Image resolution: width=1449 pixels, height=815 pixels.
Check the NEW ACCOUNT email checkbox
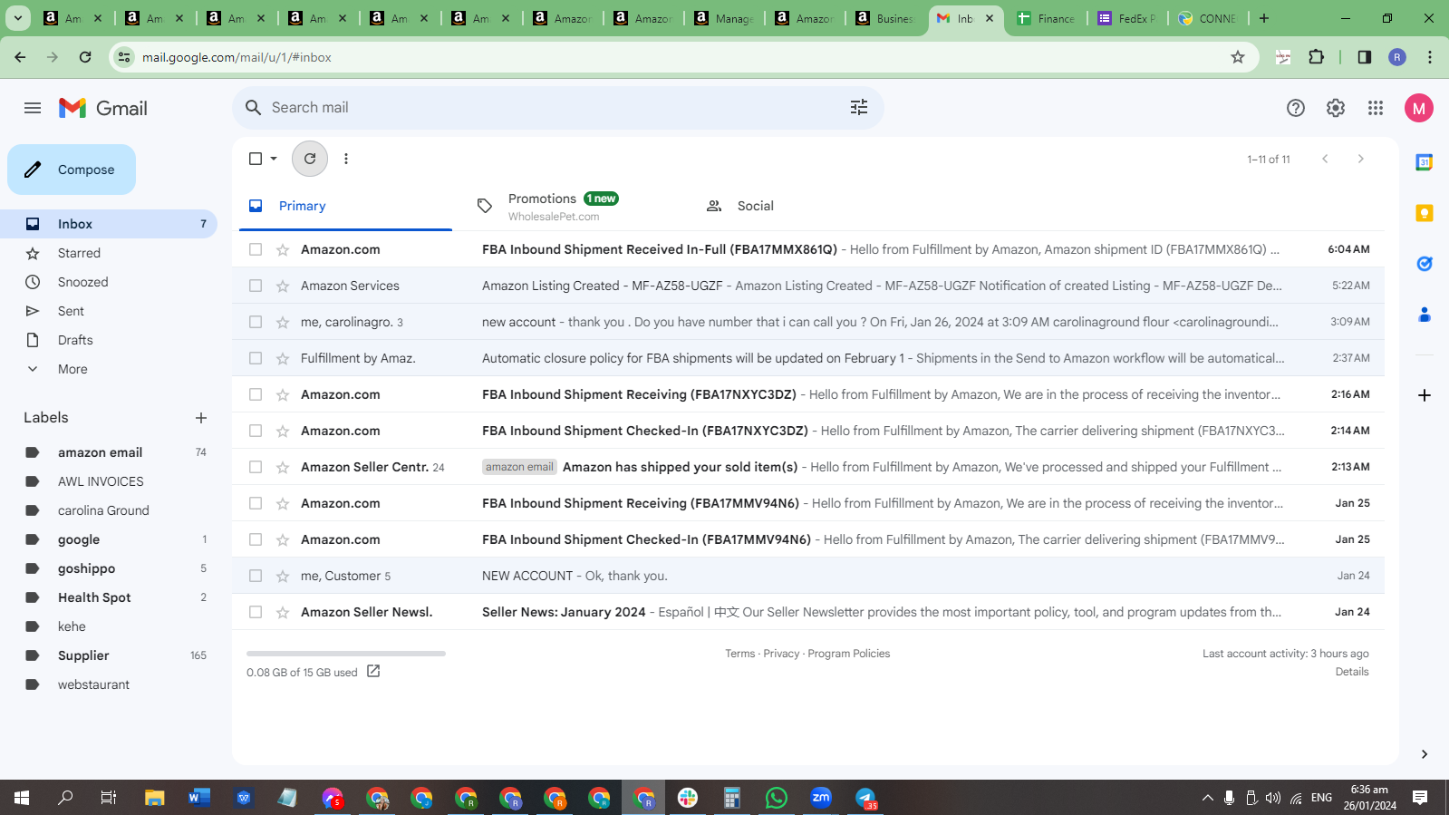[x=256, y=576]
